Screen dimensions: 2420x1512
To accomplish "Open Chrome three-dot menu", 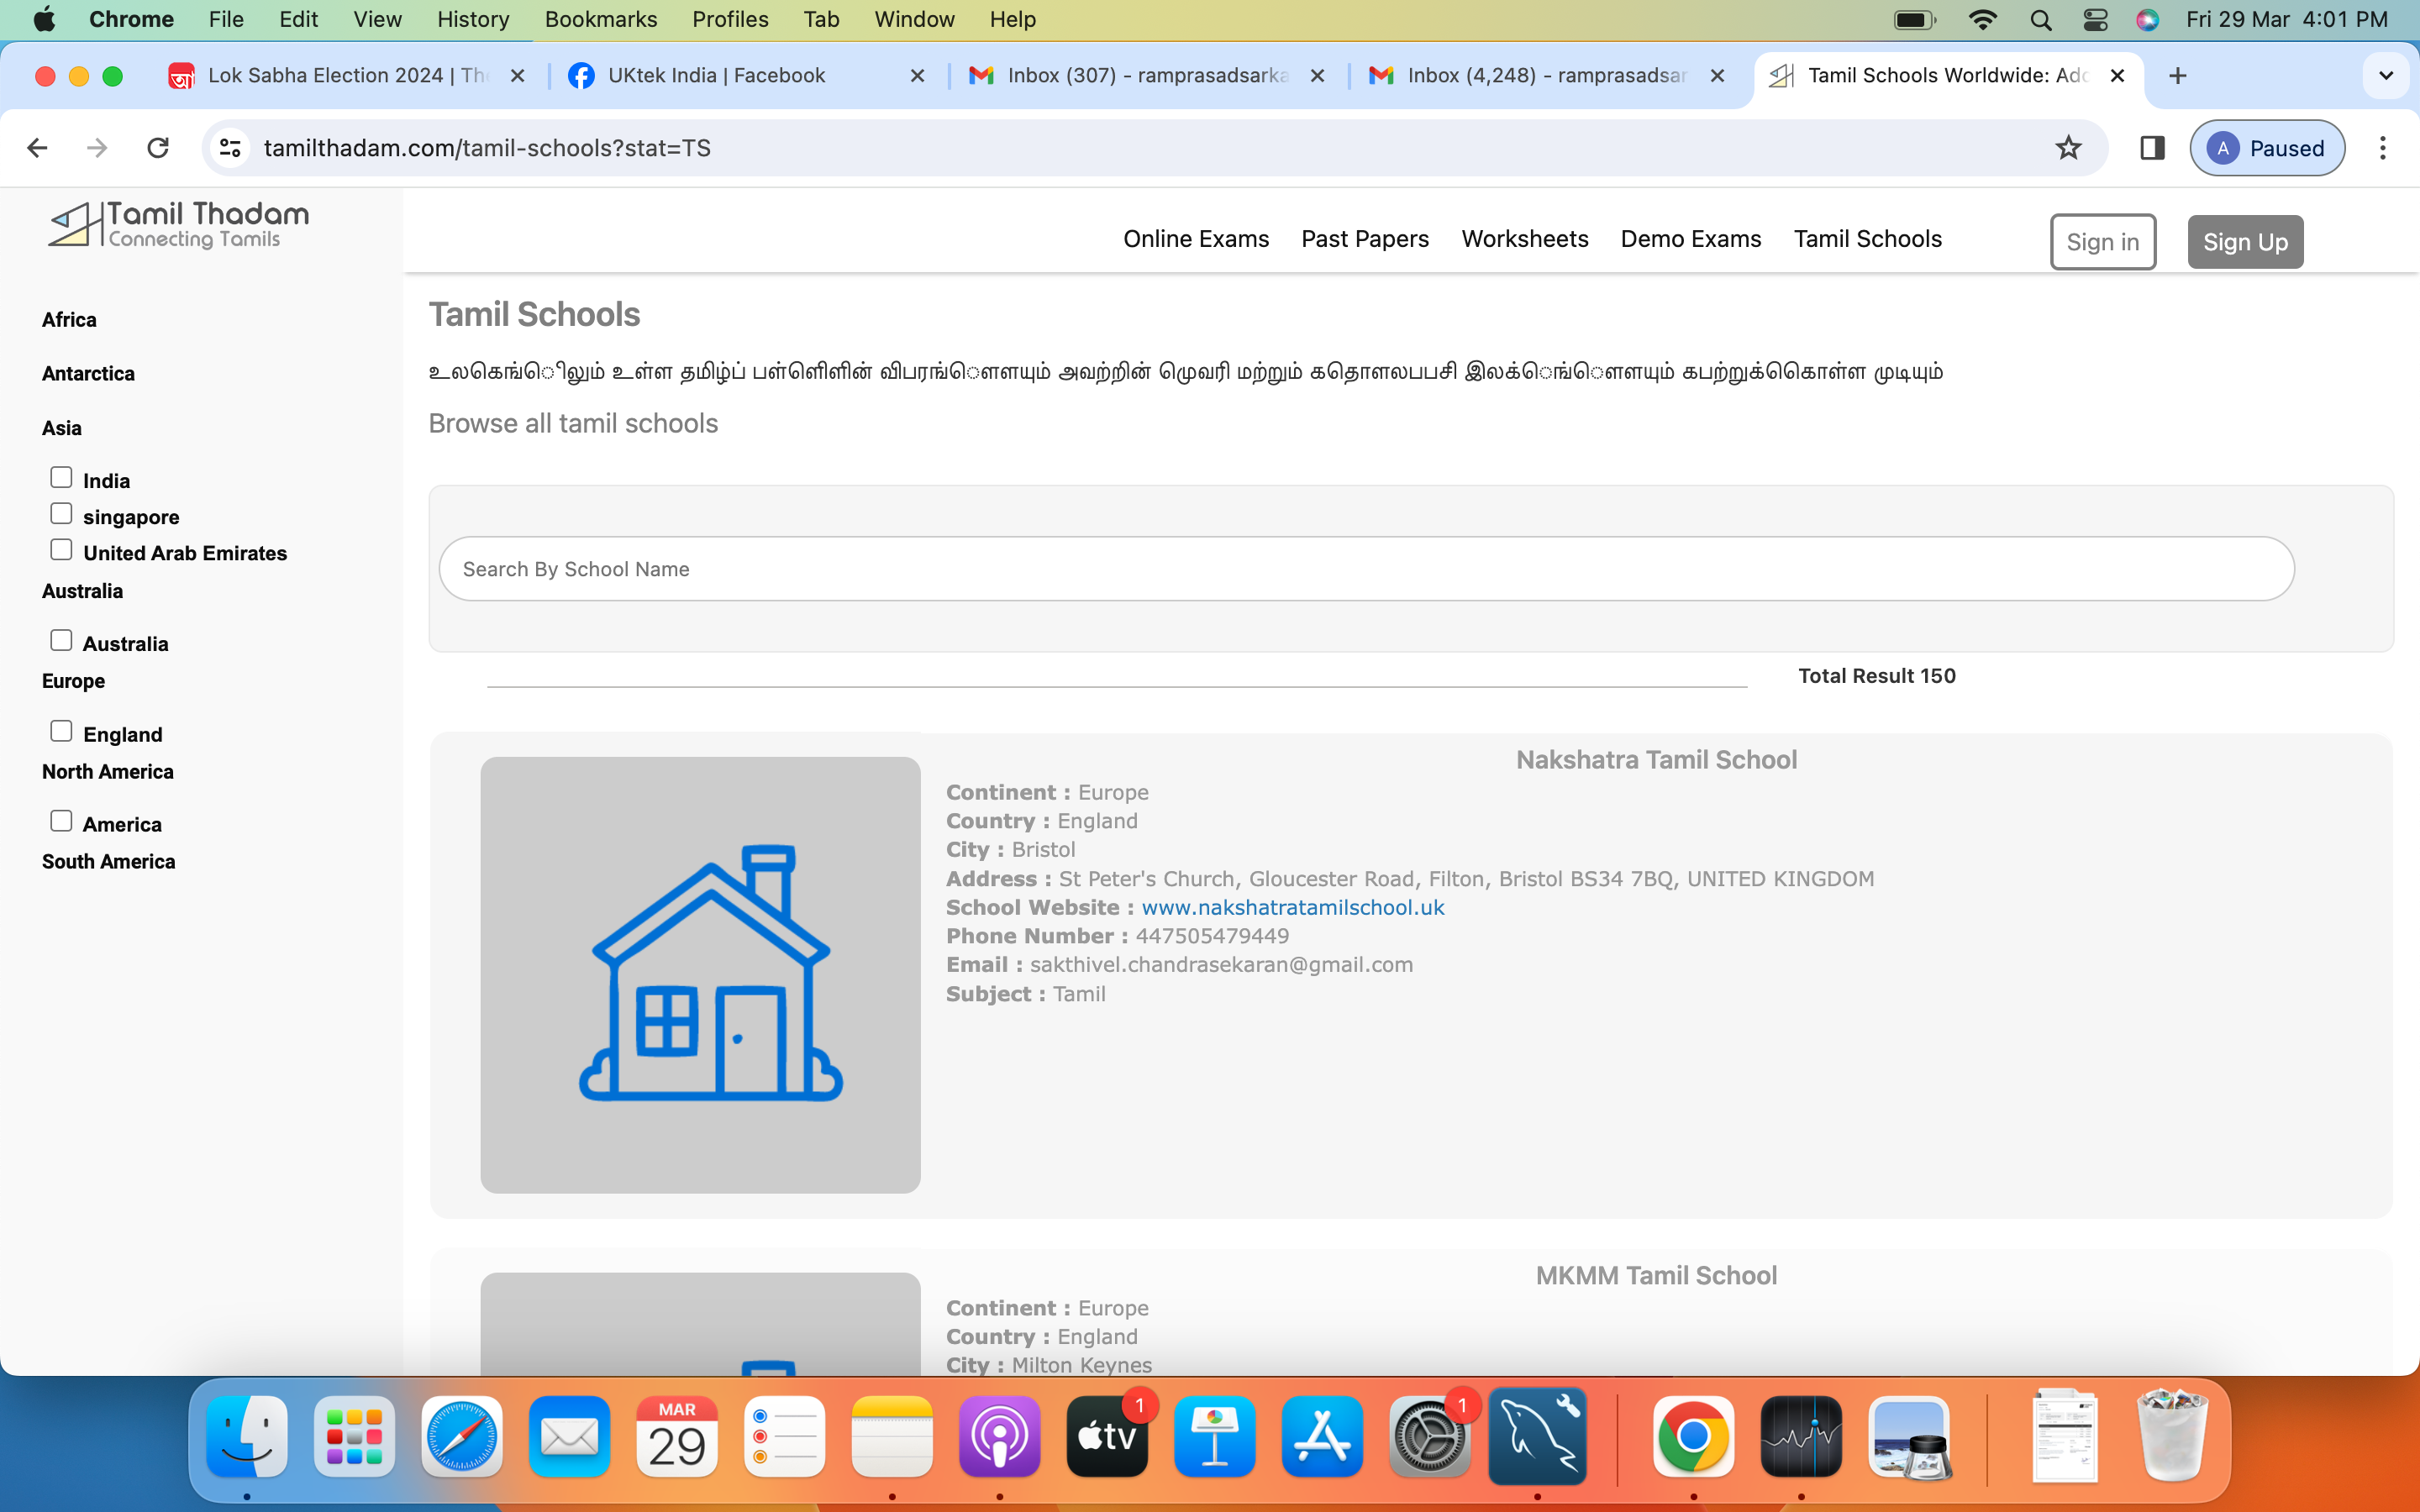I will pos(2382,148).
